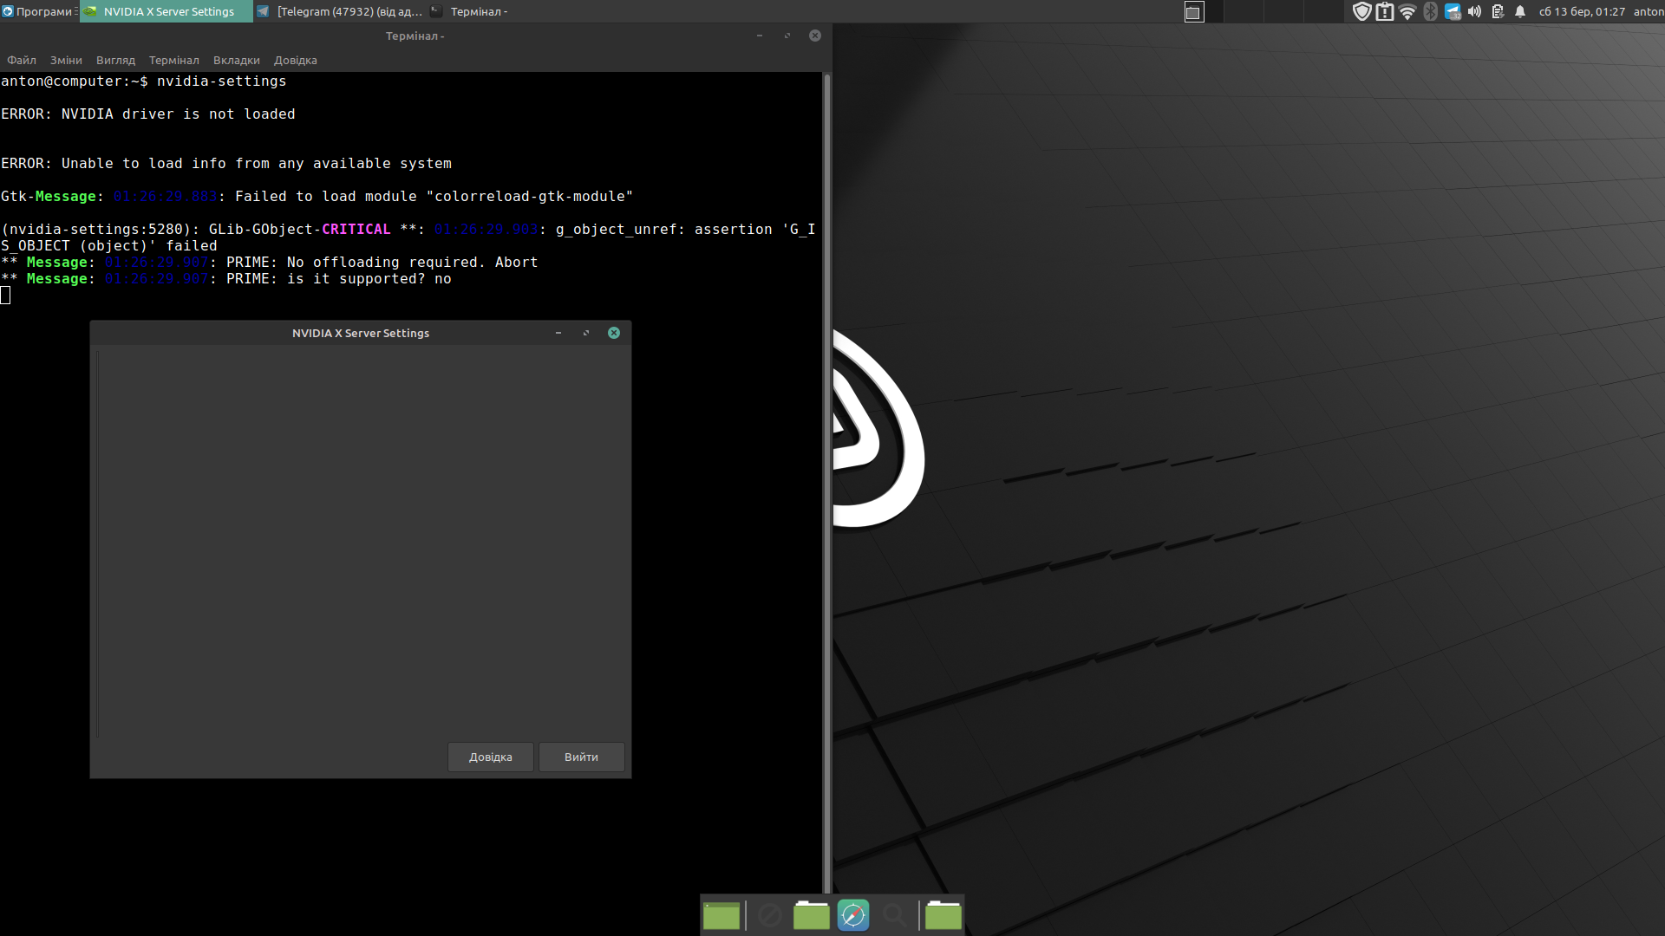Open the Зміни menu in terminal
Viewport: 1665px width, 936px height.
coord(66,60)
